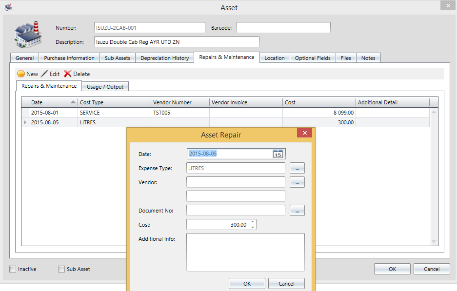Click the Edit pencil icon
The image size is (457, 291).
(44, 74)
